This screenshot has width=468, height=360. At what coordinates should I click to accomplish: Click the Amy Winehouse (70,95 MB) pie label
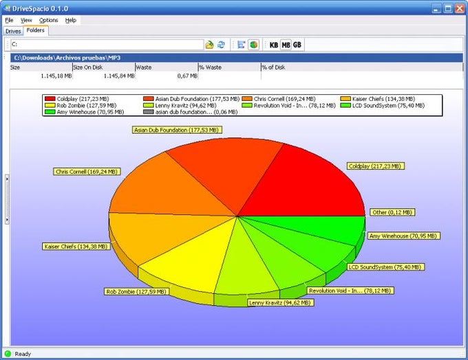pyautogui.click(x=403, y=236)
